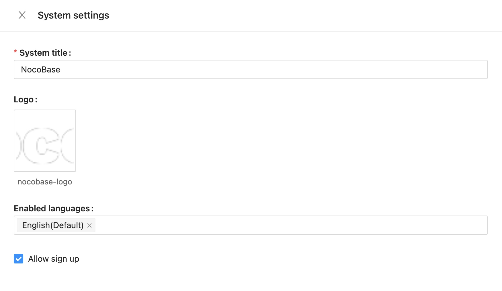This screenshot has width=502, height=291.
Task: Remove the English(Default) language tag
Action: (89, 225)
